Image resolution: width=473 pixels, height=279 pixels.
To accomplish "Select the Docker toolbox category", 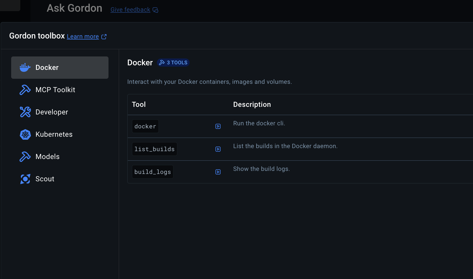I will 60,68.
